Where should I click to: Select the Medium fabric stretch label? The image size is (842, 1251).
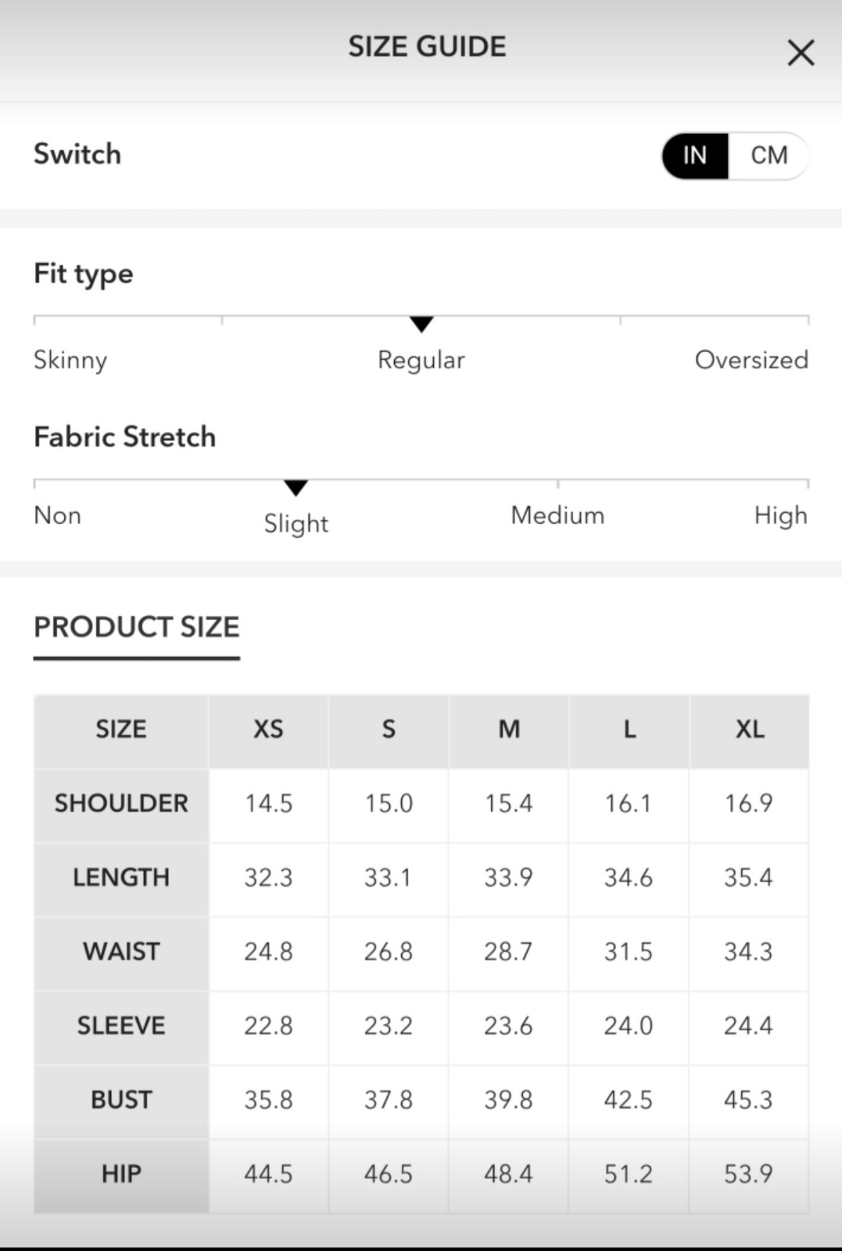[x=557, y=515]
